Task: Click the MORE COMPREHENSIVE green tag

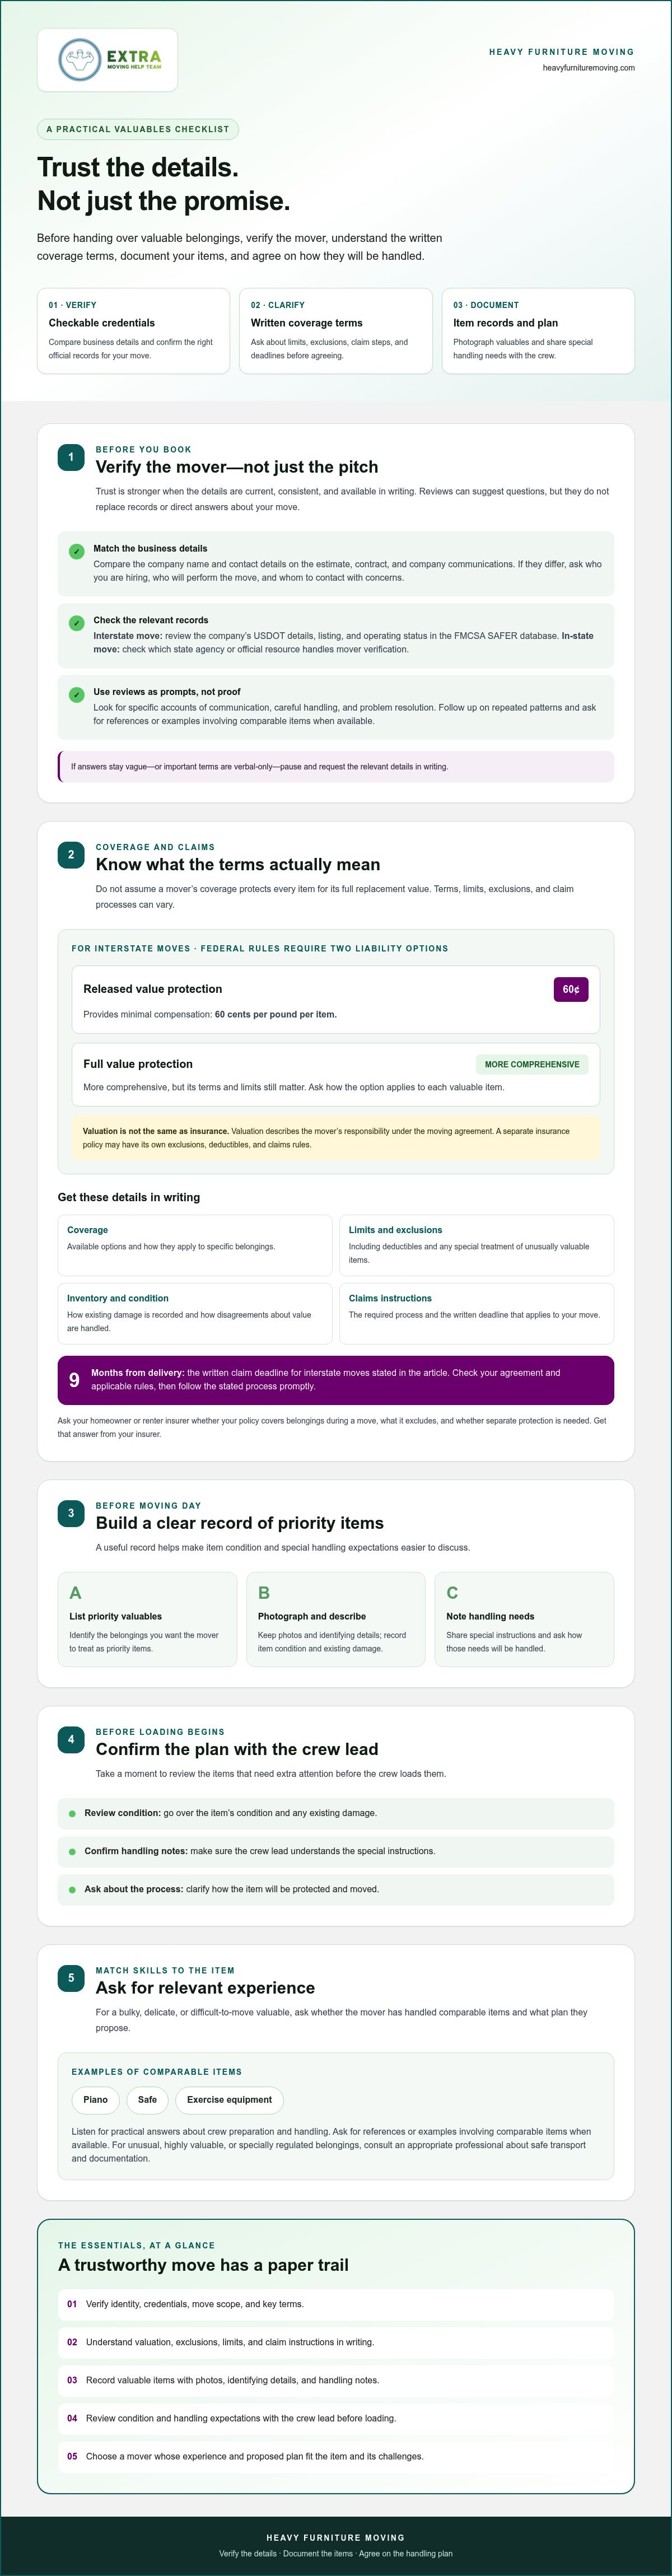Action: pos(532,1064)
